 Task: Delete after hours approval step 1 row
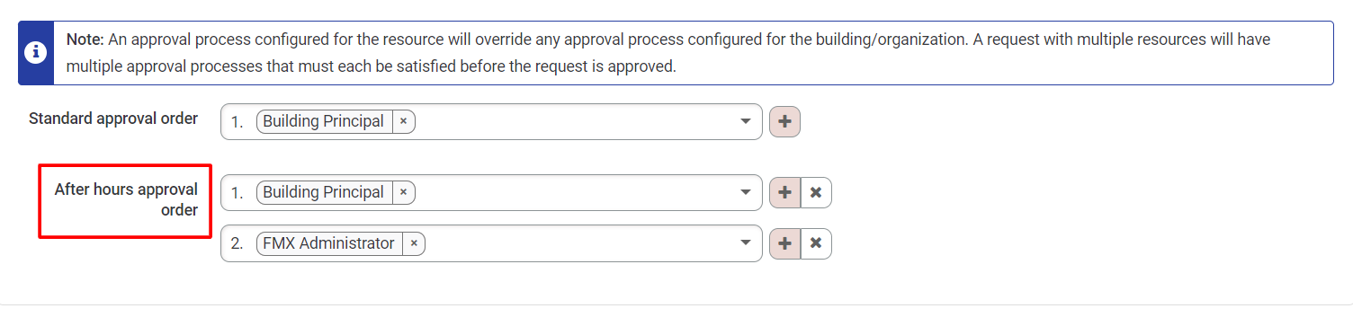point(816,192)
